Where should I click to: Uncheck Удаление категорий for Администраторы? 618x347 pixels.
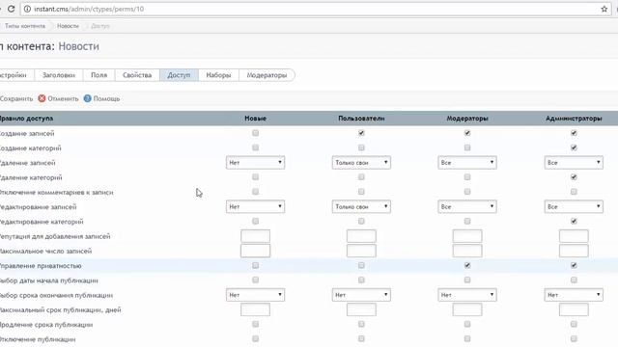click(x=574, y=177)
